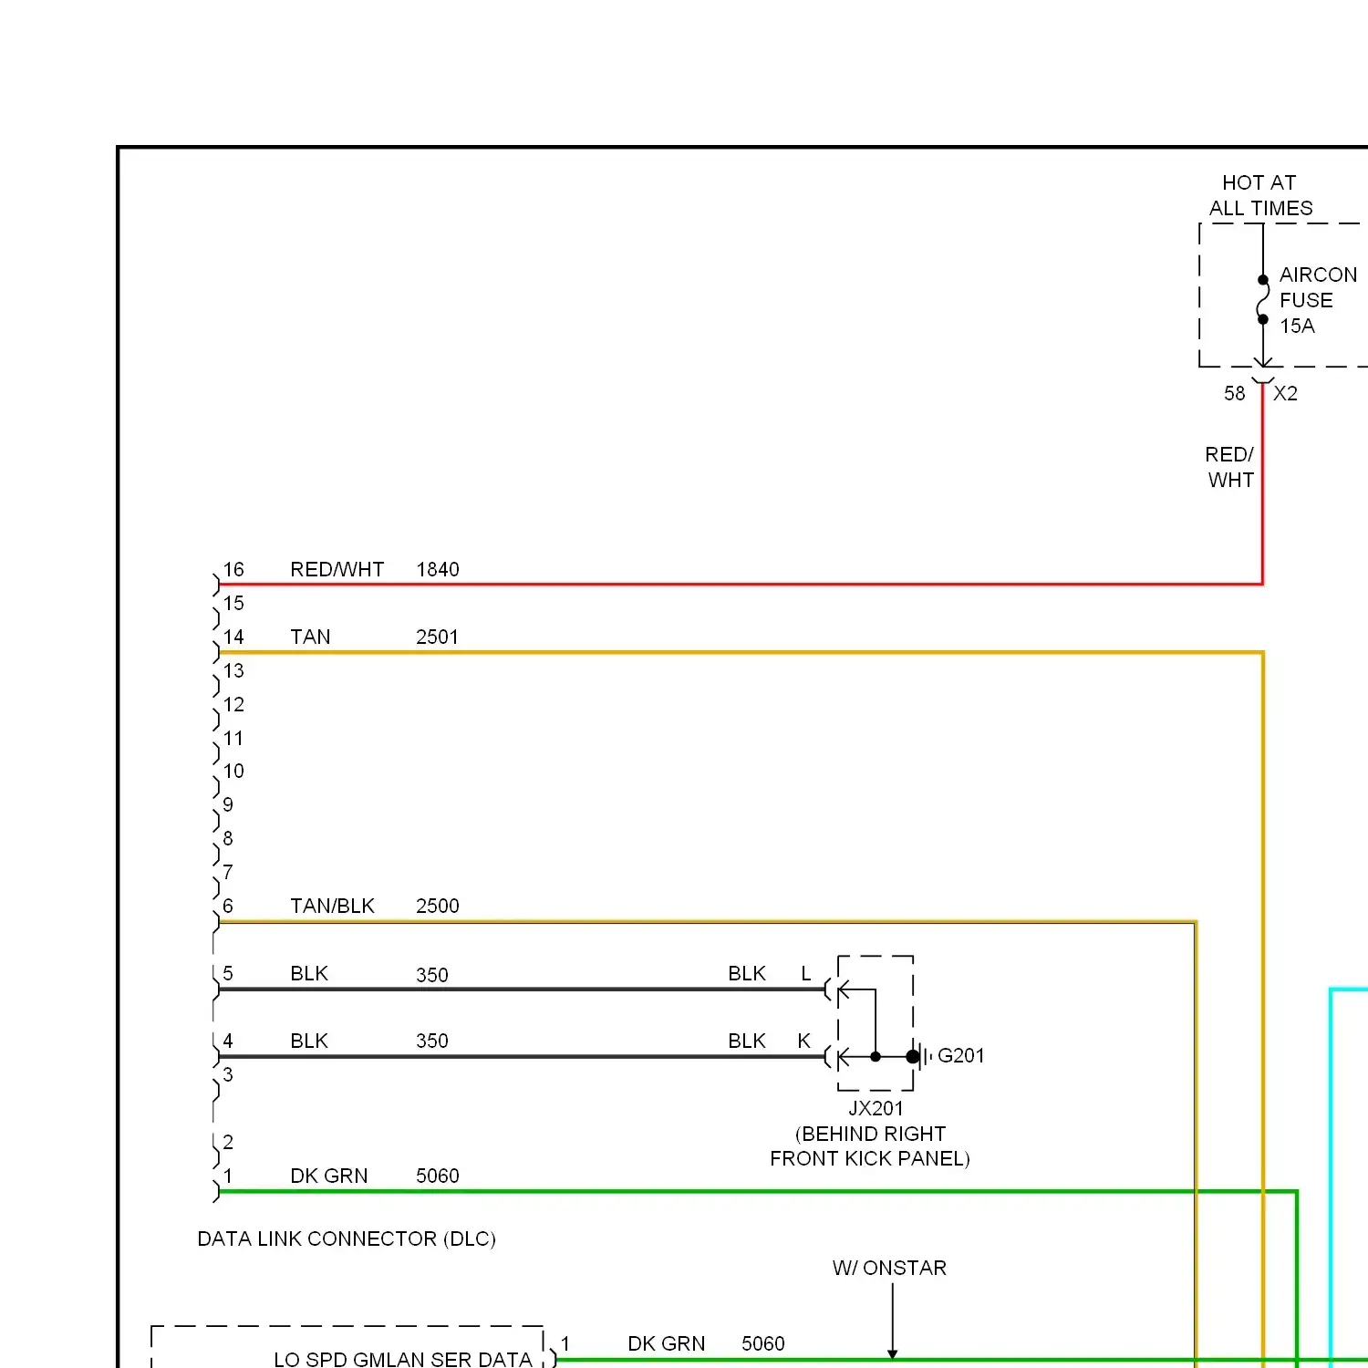
Task: Click pin number '58' near X2
Action: (x=1234, y=393)
